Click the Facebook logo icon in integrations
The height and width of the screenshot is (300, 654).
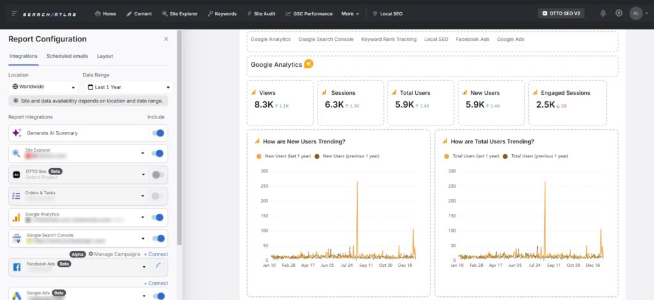17,267
